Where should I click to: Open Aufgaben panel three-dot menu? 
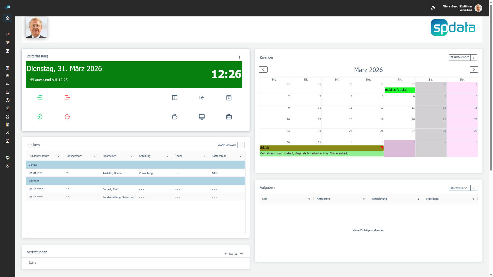[x=474, y=188]
